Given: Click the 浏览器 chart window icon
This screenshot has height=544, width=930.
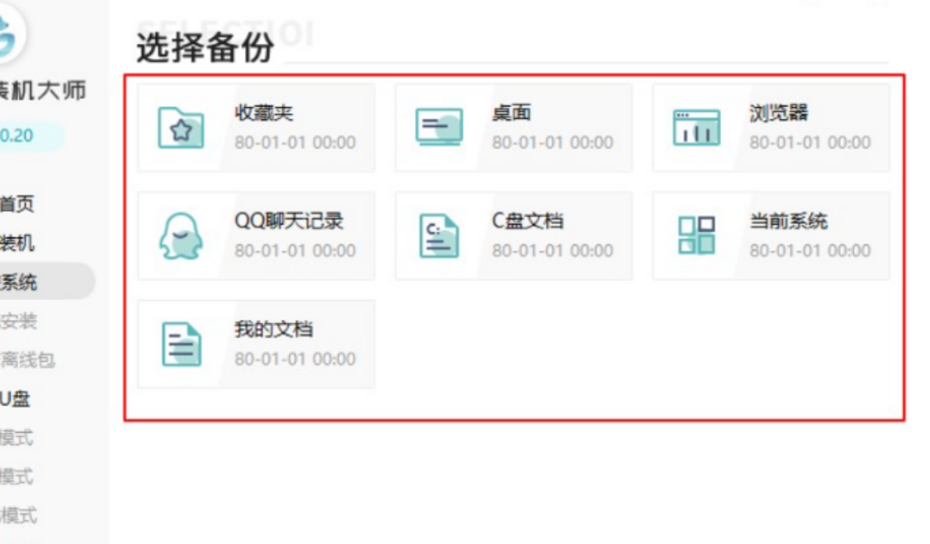Looking at the screenshot, I should pos(696,128).
